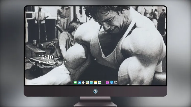The image size is (191, 107).
Task: Launch the teal clapperboard video app
Action: click(91, 82)
